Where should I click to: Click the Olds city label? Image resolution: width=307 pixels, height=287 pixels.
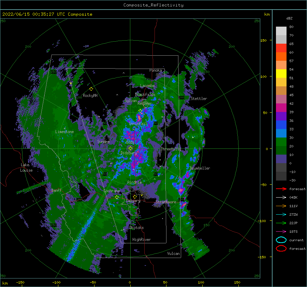click(x=130, y=142)
